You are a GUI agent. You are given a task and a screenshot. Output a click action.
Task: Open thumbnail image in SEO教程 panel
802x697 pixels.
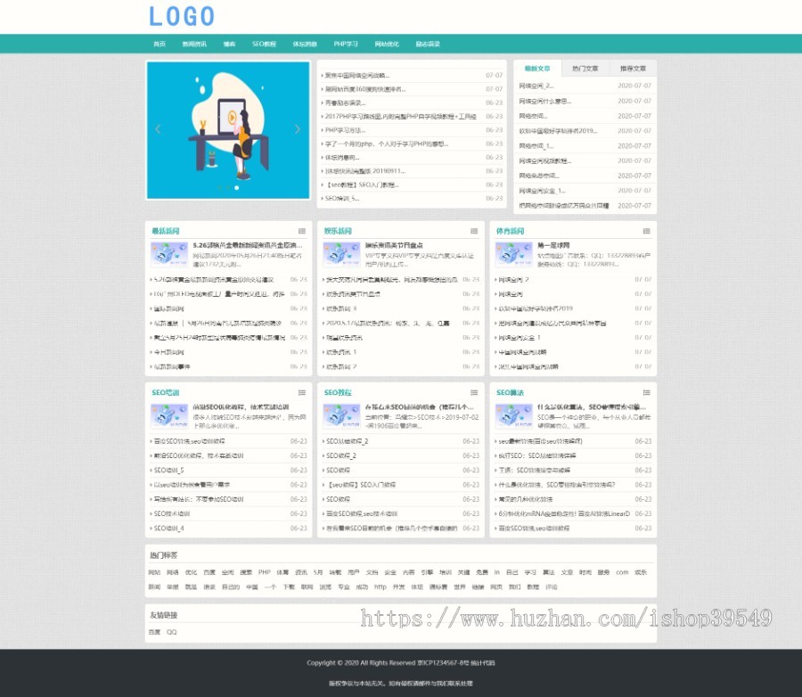(341, 416)
